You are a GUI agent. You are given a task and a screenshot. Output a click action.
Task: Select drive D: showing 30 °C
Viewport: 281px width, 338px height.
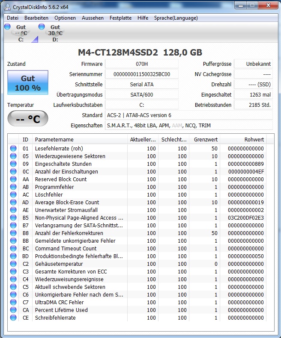pos(55,33)
